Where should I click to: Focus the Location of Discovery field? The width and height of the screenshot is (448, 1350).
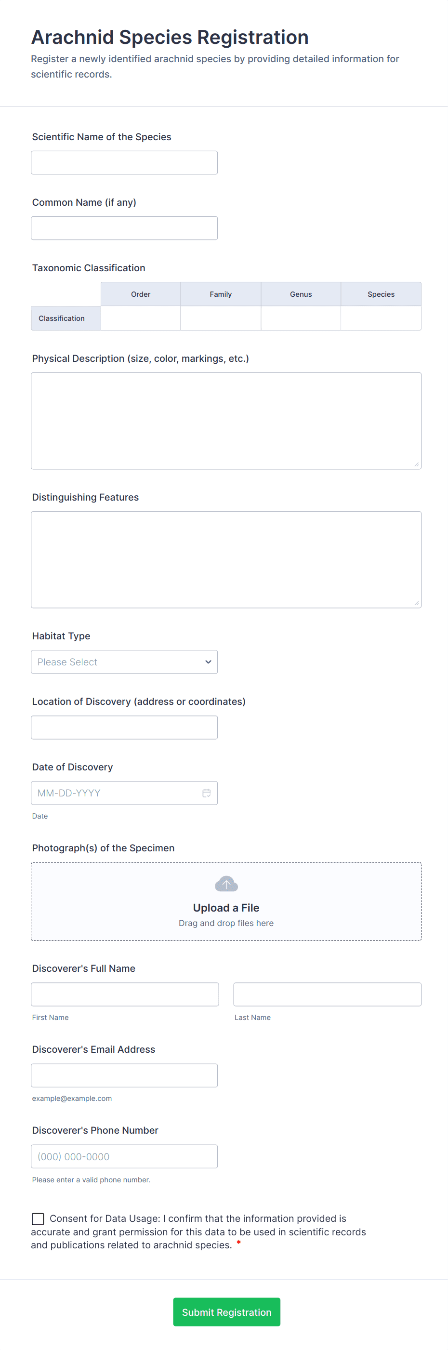pos(124,728)
